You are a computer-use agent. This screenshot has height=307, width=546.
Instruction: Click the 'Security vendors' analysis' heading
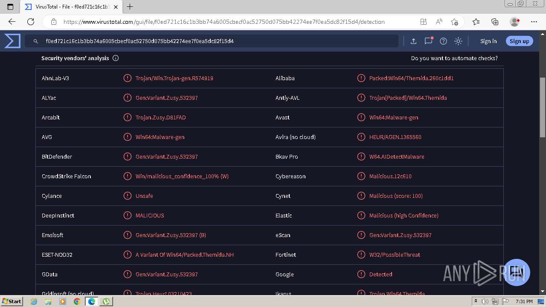[x=75, y=58]
